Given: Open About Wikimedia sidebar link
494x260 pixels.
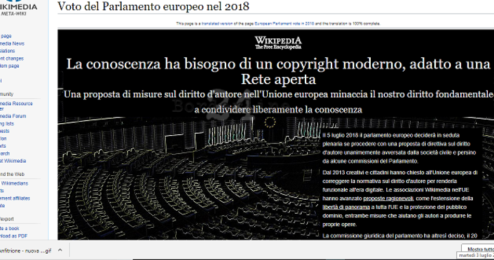Looking at the screenshot, I should [x=14, y=161].
